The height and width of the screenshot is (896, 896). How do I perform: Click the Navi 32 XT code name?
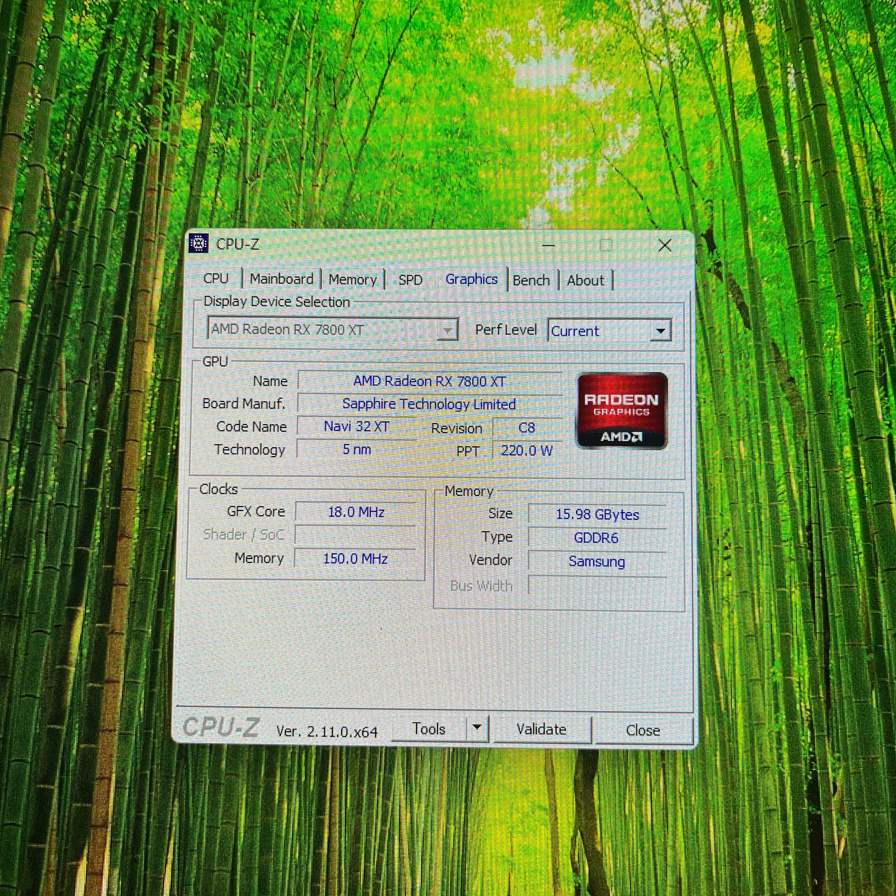coord(357,427)
